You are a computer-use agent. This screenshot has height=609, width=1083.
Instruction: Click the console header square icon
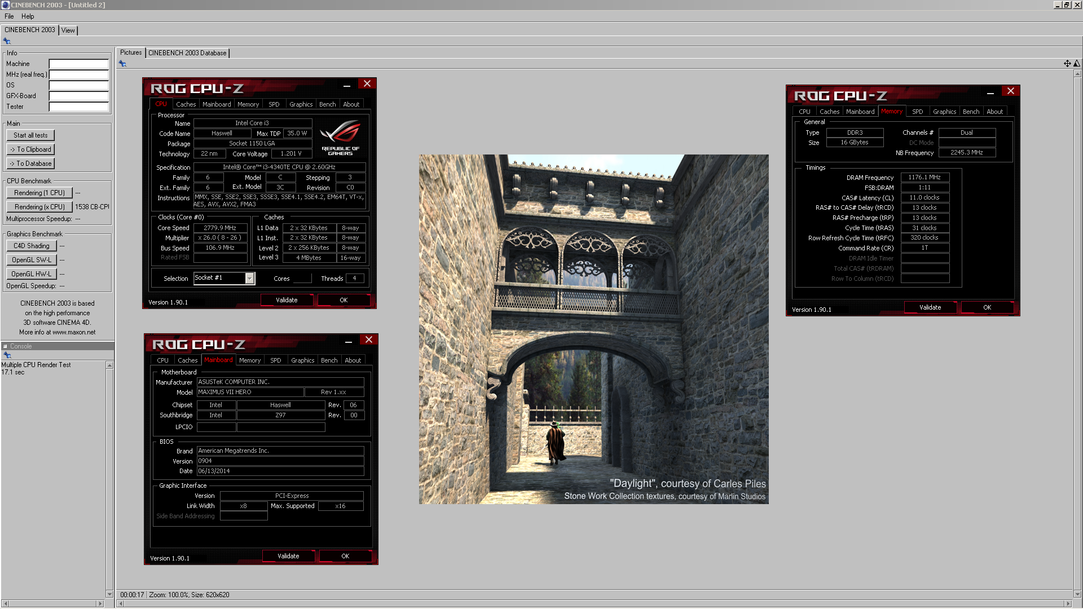6,346
